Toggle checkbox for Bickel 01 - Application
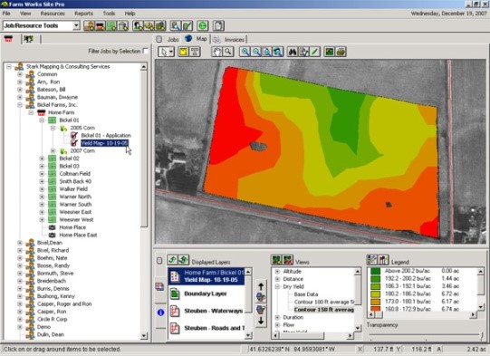The image size is (490, 356). 74,135
